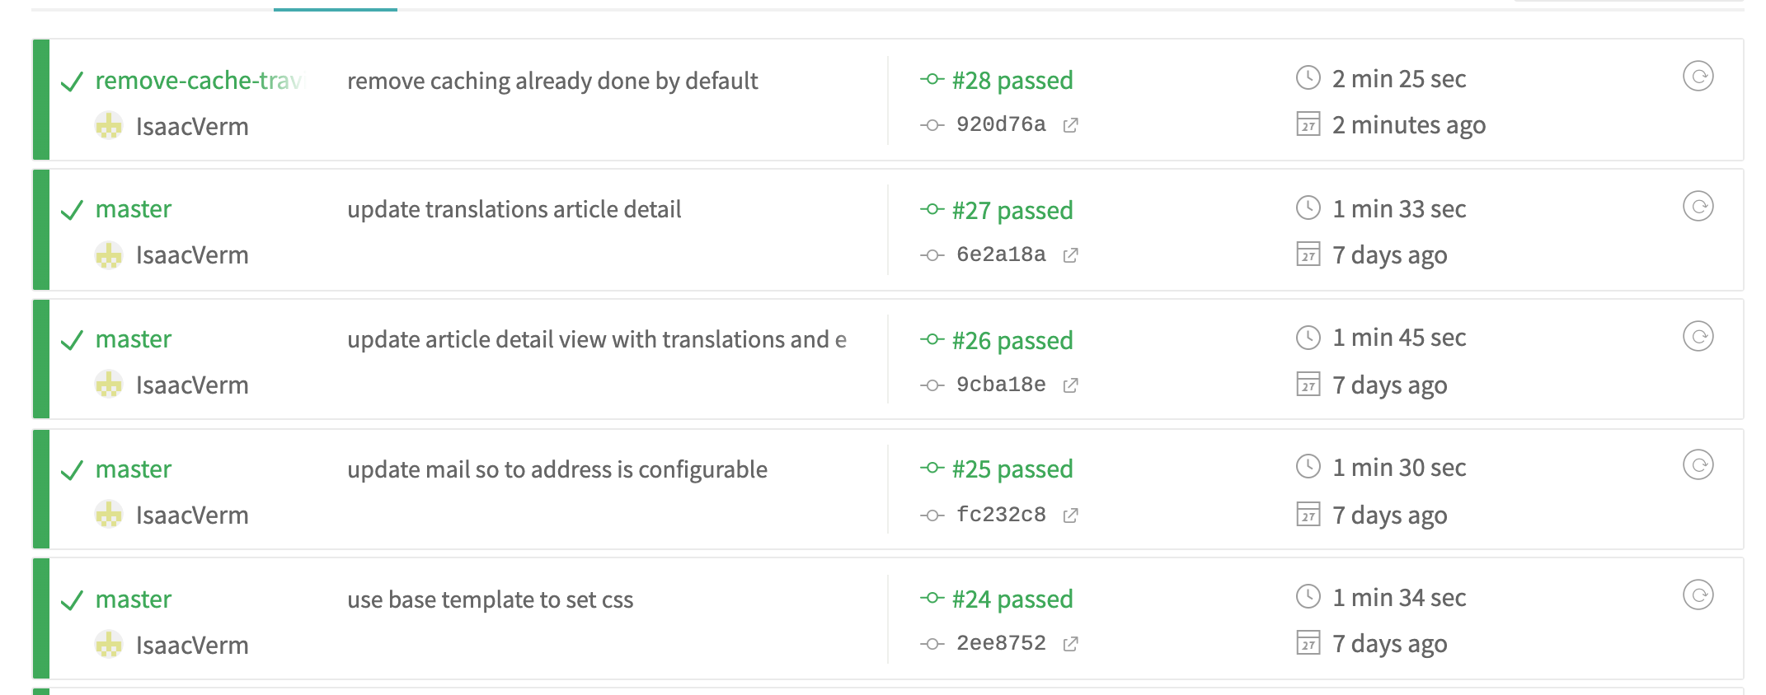Click IsaacVerm avatar on build #27 row
Viewport: 1766px width, 695px height.
(x=109, y=255)
